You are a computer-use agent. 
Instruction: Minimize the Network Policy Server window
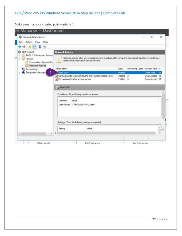pos(143,37)
